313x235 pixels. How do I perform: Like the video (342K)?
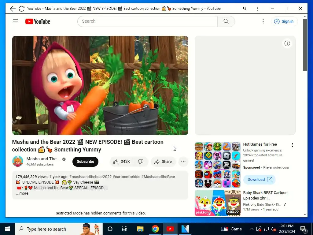click(x=122, y=162)
